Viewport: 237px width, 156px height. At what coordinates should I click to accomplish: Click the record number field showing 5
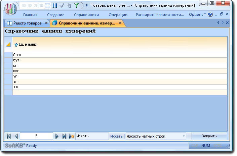coord(36,136)
